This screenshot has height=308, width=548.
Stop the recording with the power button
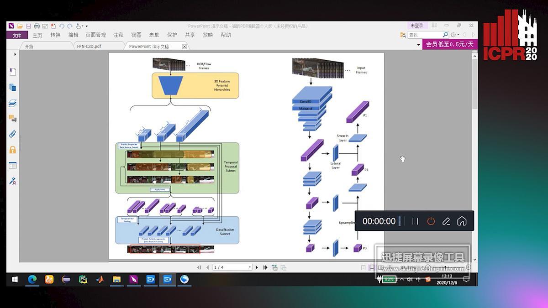click(431, 221)
